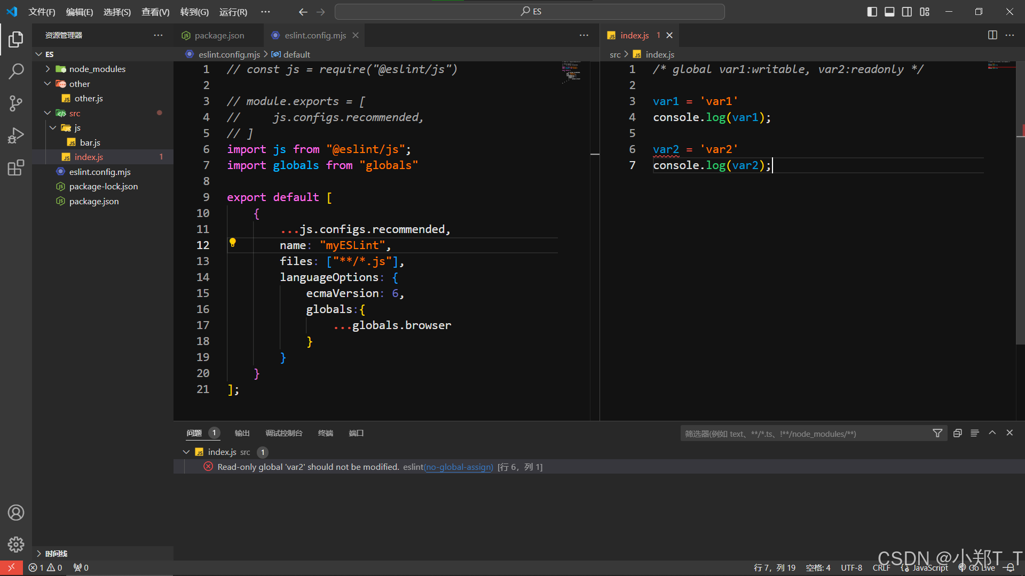Click Go Live in the status bar

[981, 568]
